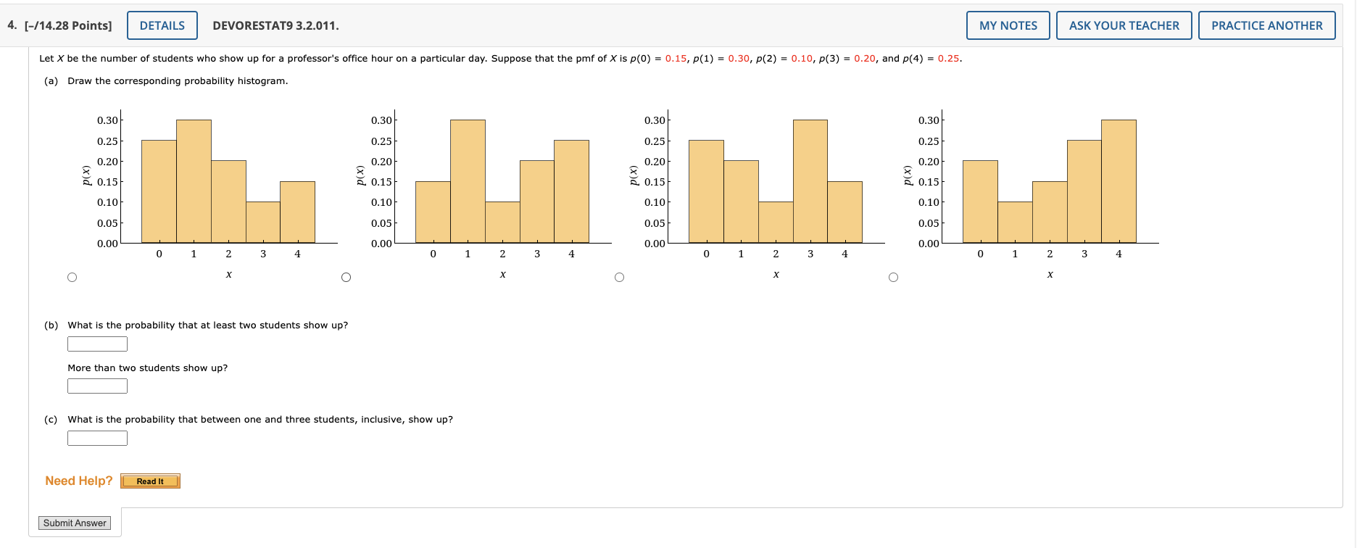Select the radio button for the second histogram
The height and width of the screenshot is (548, 1357).
346,276
